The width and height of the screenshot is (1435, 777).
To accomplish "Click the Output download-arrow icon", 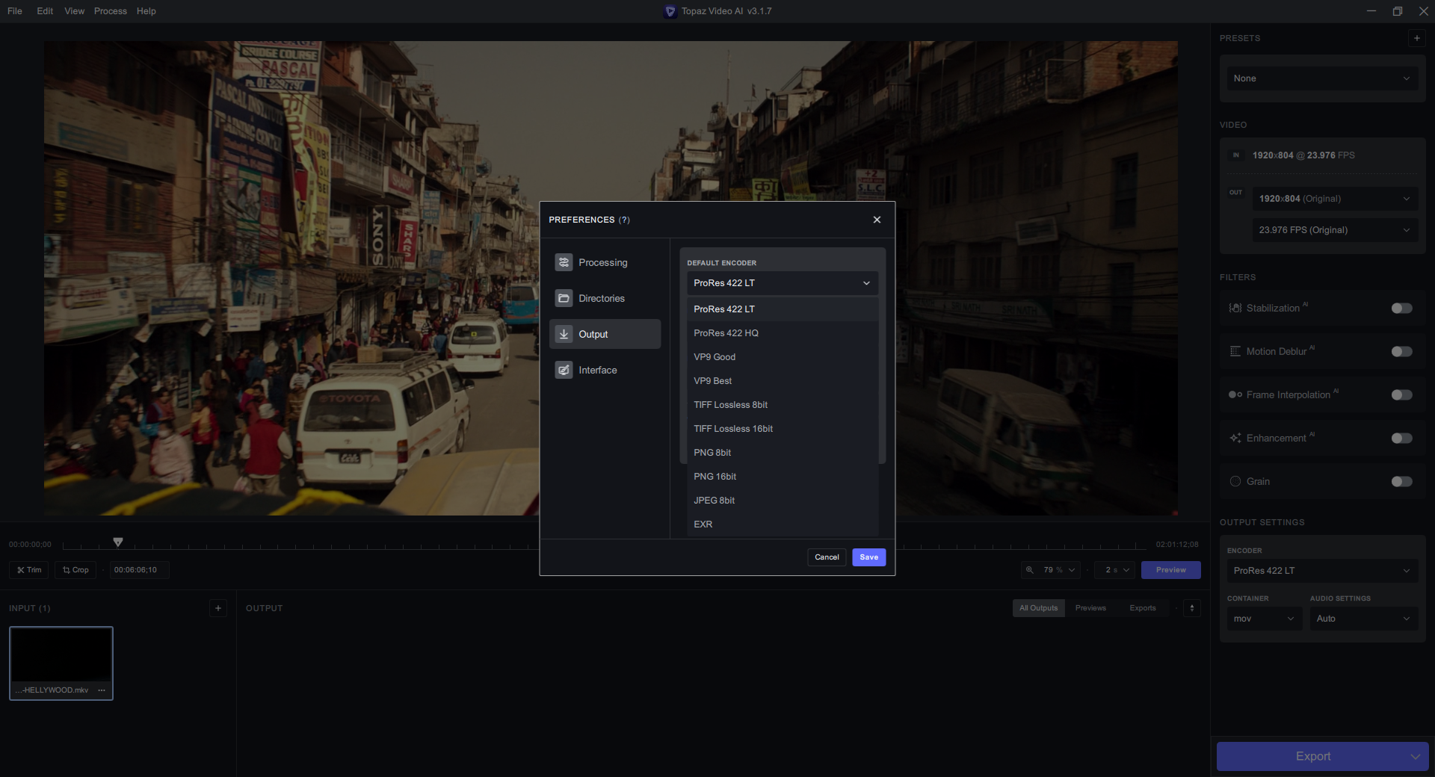I will 564,334.
